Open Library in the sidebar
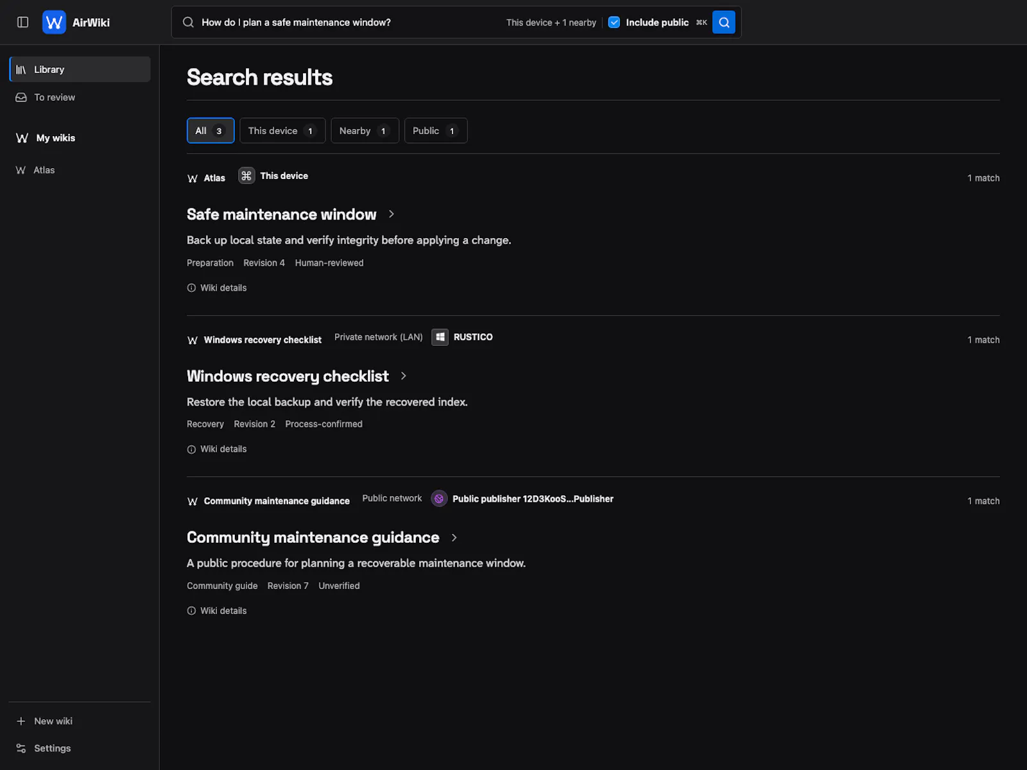 click(80, 69)
